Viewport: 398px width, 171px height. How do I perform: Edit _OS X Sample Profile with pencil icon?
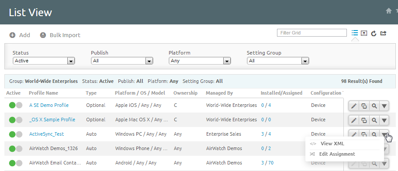coord(353,120)
